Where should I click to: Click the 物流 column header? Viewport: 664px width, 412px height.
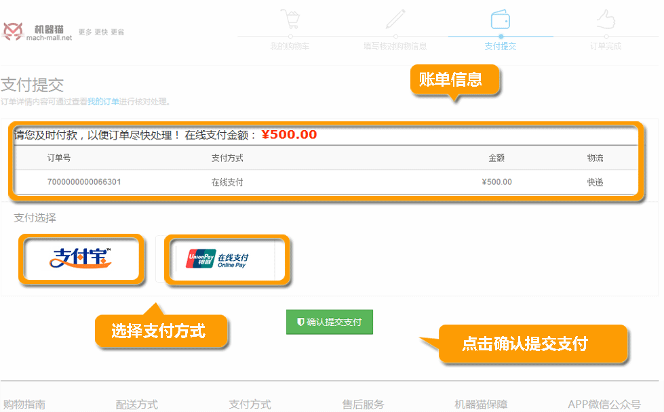point(595,158)
